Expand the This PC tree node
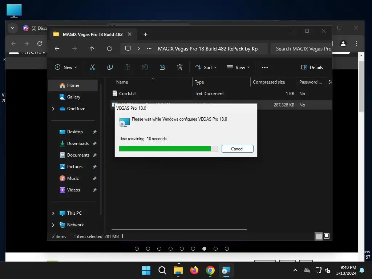 53,213
